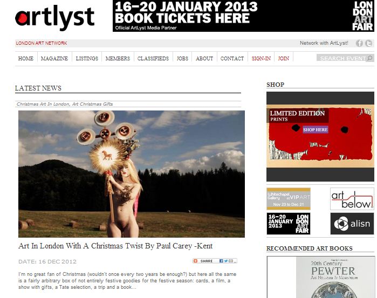
Task: Click the Facebook icon in the share bar
Action: (x=221, y=261)
